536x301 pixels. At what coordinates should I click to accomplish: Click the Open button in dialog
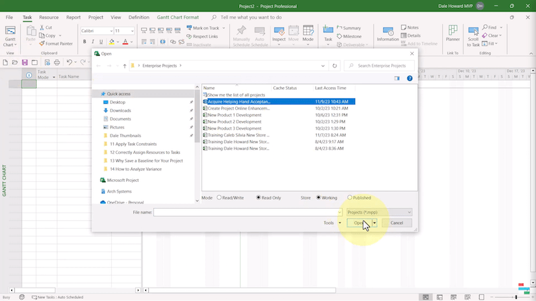pos(359,223)
